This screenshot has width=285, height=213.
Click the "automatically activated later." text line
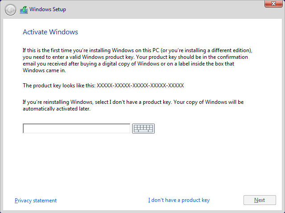click(57, 109)
